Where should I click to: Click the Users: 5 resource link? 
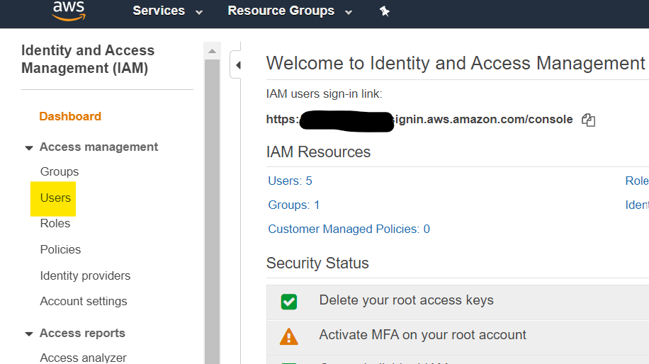tap(290, 181)
